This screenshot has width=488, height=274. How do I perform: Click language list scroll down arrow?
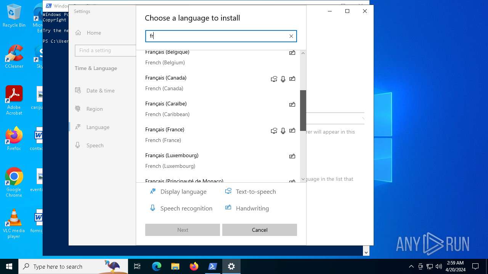click(303, 179)
